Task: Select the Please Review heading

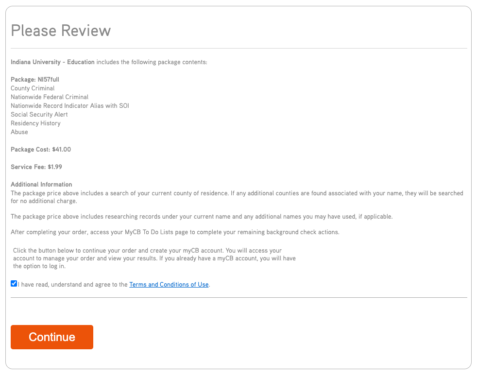Action: tap(60, 31)
